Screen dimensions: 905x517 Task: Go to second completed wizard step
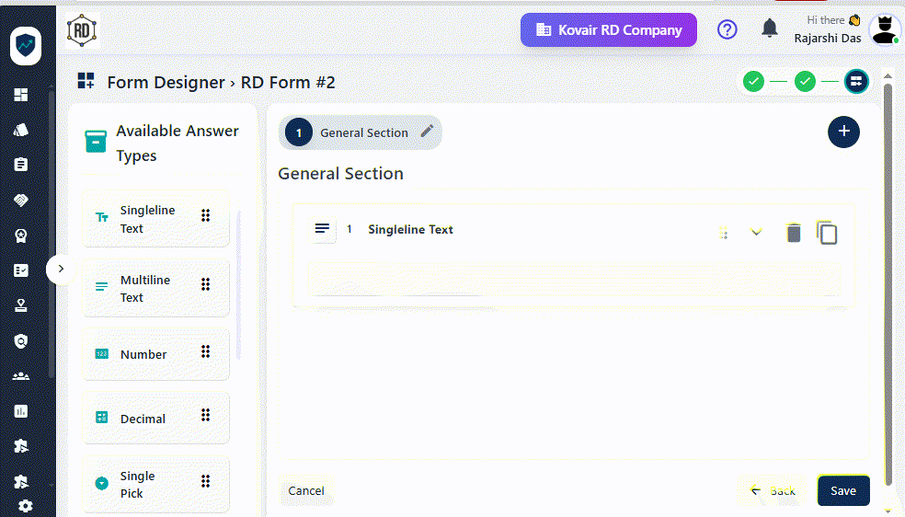click(805, 81)
